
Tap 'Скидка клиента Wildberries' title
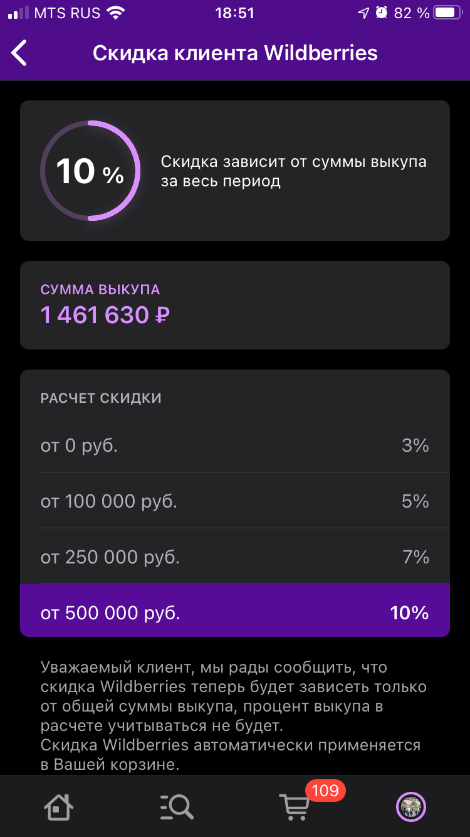click(x=235, y=53)
